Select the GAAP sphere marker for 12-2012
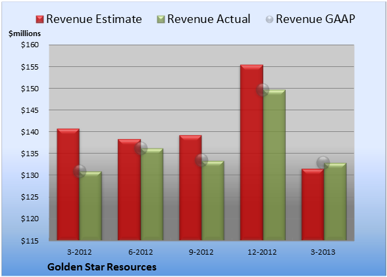387x277 pixels. pyautogui.click(x=263, y=90)
